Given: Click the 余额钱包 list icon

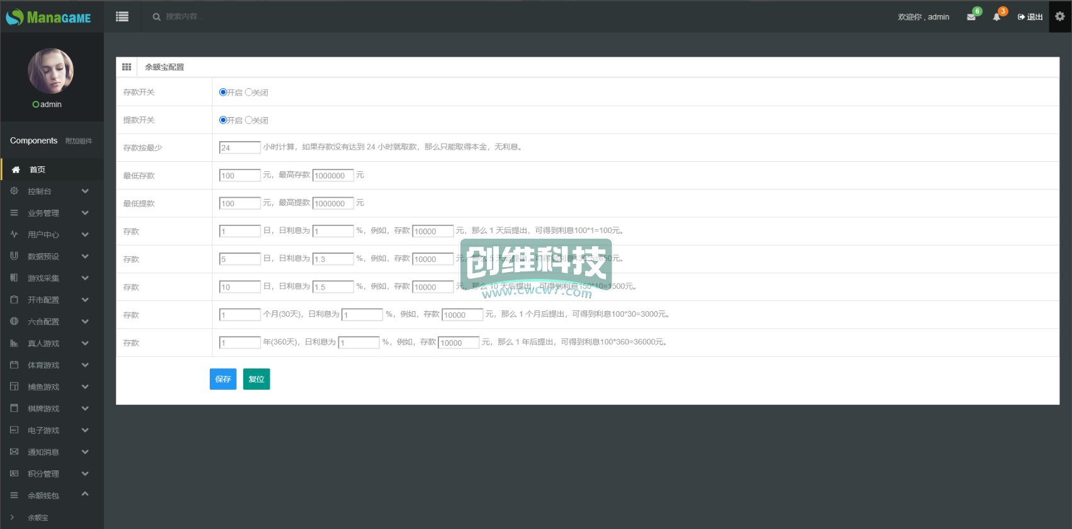Looking at the screenshot, I should (14, 495).
